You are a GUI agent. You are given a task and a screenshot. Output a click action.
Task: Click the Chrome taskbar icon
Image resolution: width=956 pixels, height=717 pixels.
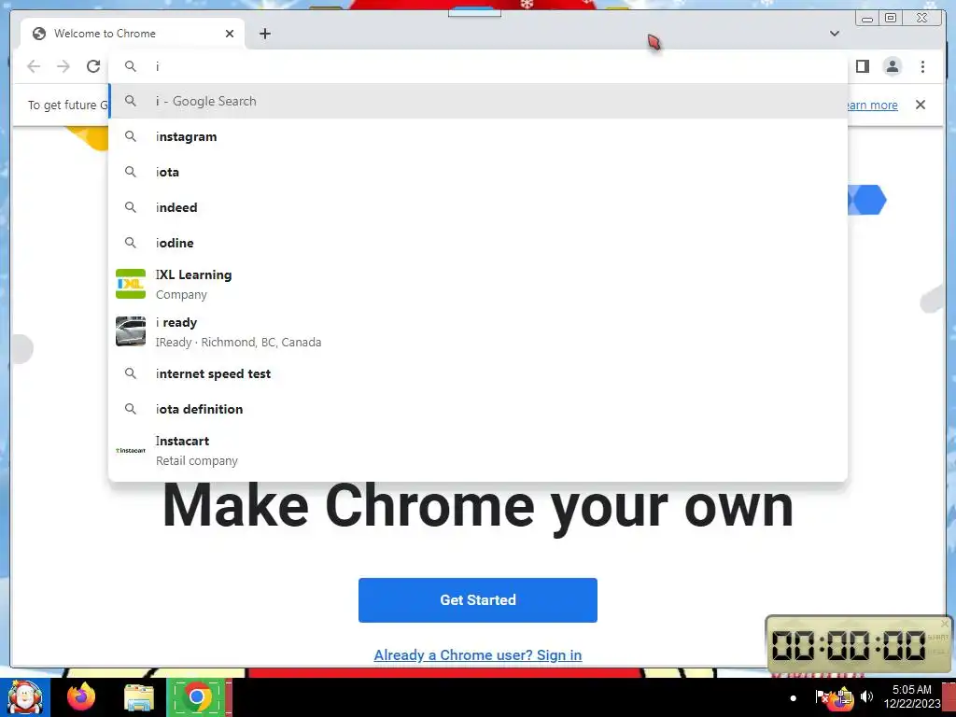click(196, 696)
